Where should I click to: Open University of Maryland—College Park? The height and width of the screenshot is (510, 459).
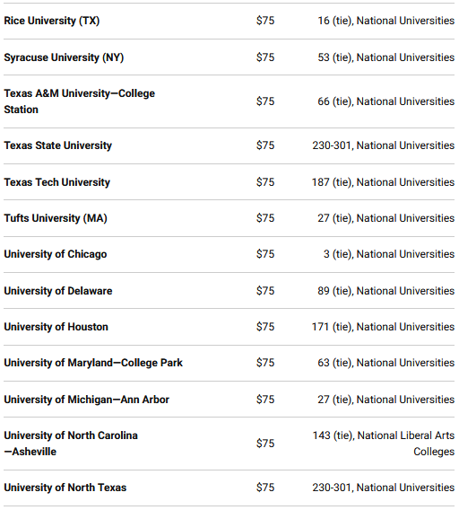(93, 363)
